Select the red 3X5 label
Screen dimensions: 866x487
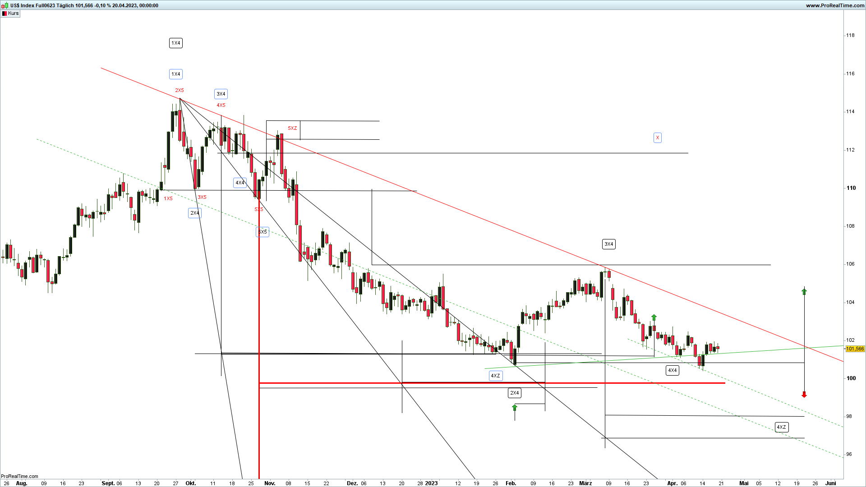point(202,198)
